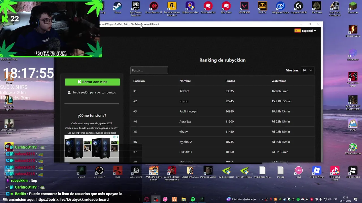Open File Explorer in taskbar
The height and width of the screenshot is (203, 362).
click(x=184, y=199)
